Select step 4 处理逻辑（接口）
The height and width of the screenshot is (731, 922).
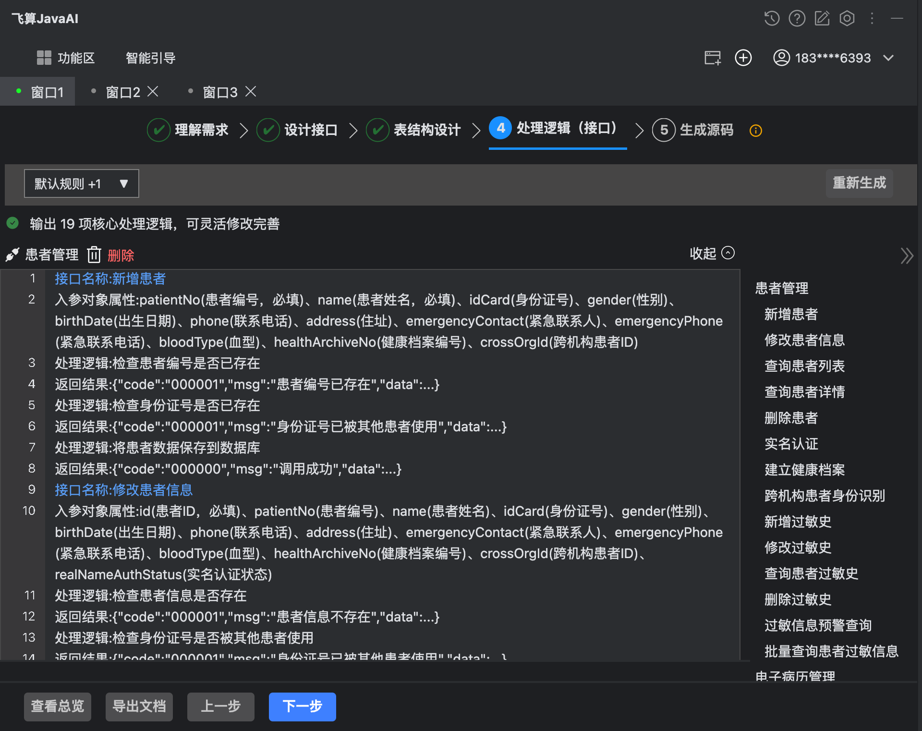coord(558,128)
